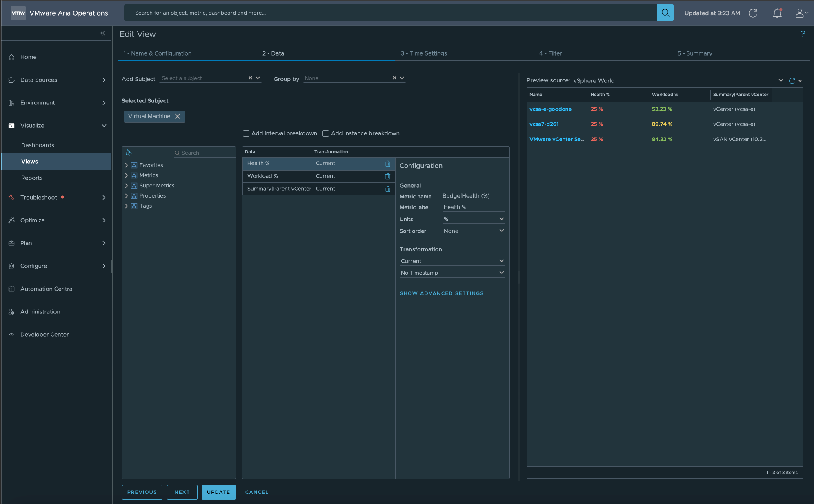814x504 pixels.
Task: Delete the Summary|Parent vCenter row
Action: click(387, 189)
